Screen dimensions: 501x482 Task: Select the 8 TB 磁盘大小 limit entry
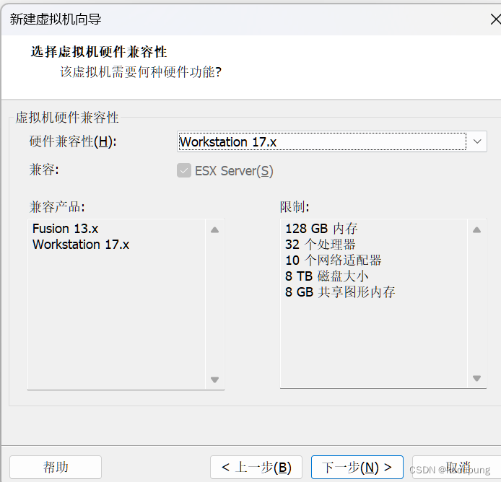coord(326,276)
